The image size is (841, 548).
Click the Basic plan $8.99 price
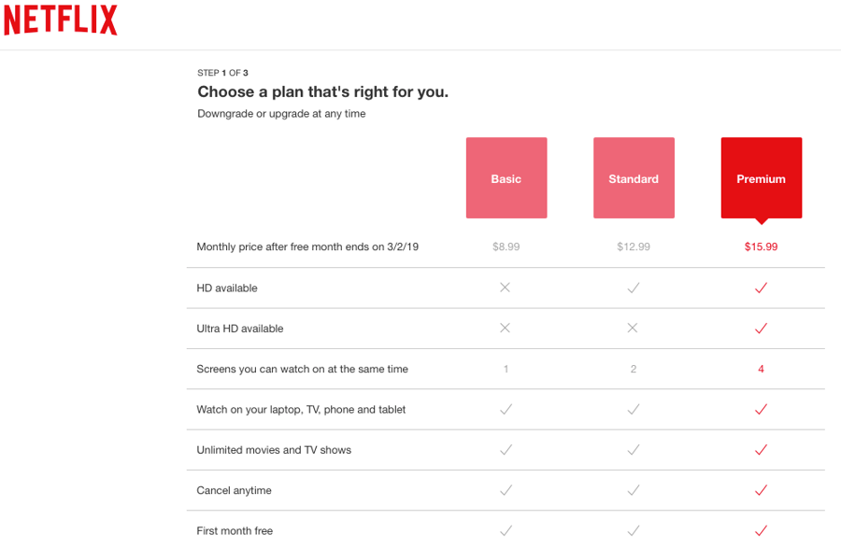point(506,247)
